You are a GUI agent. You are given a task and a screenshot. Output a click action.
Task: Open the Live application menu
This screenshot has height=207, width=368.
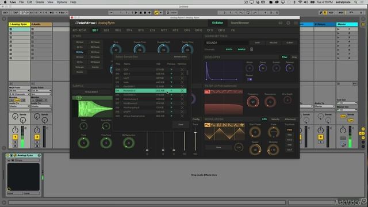(13, 2)
